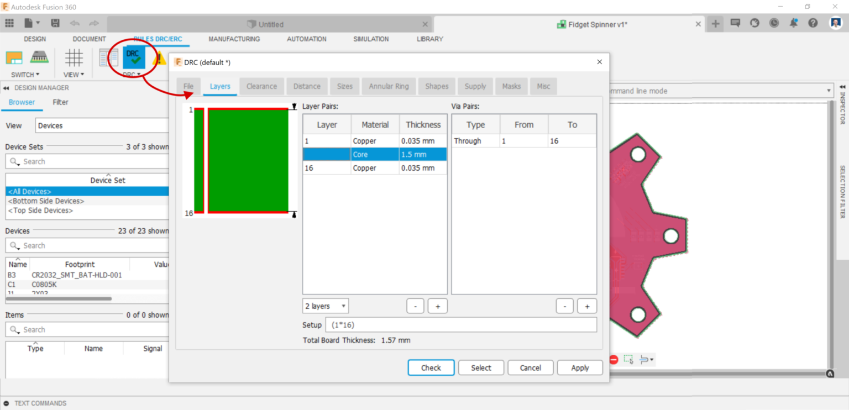
Task: Open the MANUFACTURING ribbon tab
Action: [234, 39]
